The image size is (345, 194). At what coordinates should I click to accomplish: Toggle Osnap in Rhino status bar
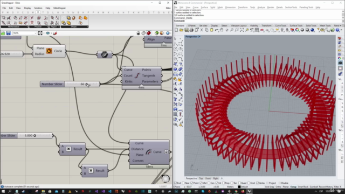293,187
